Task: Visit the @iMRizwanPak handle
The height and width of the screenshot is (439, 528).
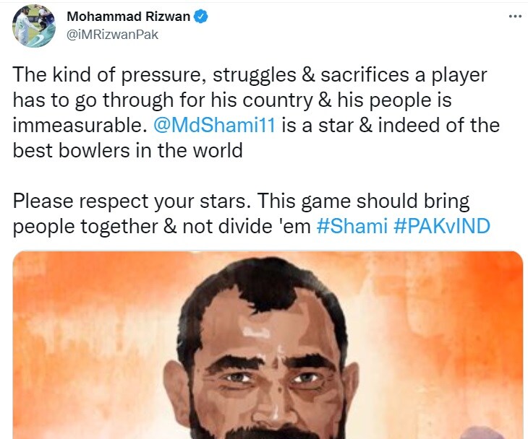Action: coord(112,35)
